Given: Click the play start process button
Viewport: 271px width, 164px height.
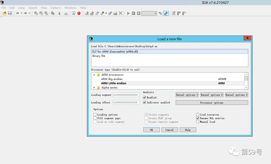Looking at the screenshot, I should [x=128, y=13].
